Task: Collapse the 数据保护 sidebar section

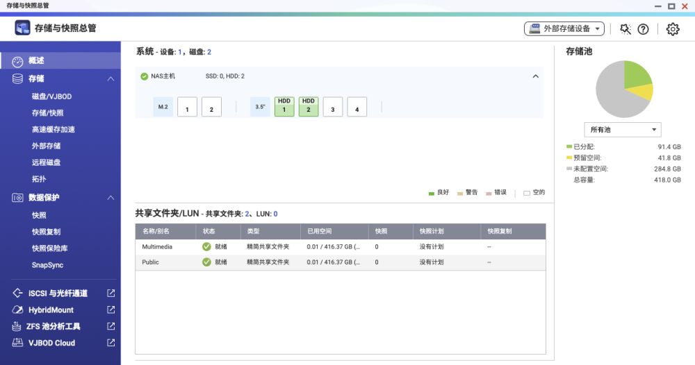Action: [111, 198]
